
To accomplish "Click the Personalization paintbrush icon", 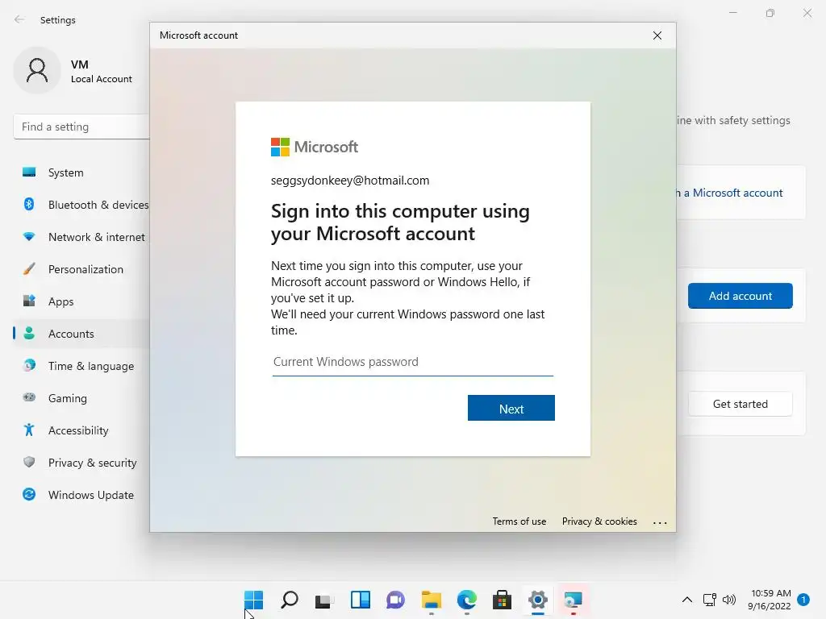I will click(29, 268).
